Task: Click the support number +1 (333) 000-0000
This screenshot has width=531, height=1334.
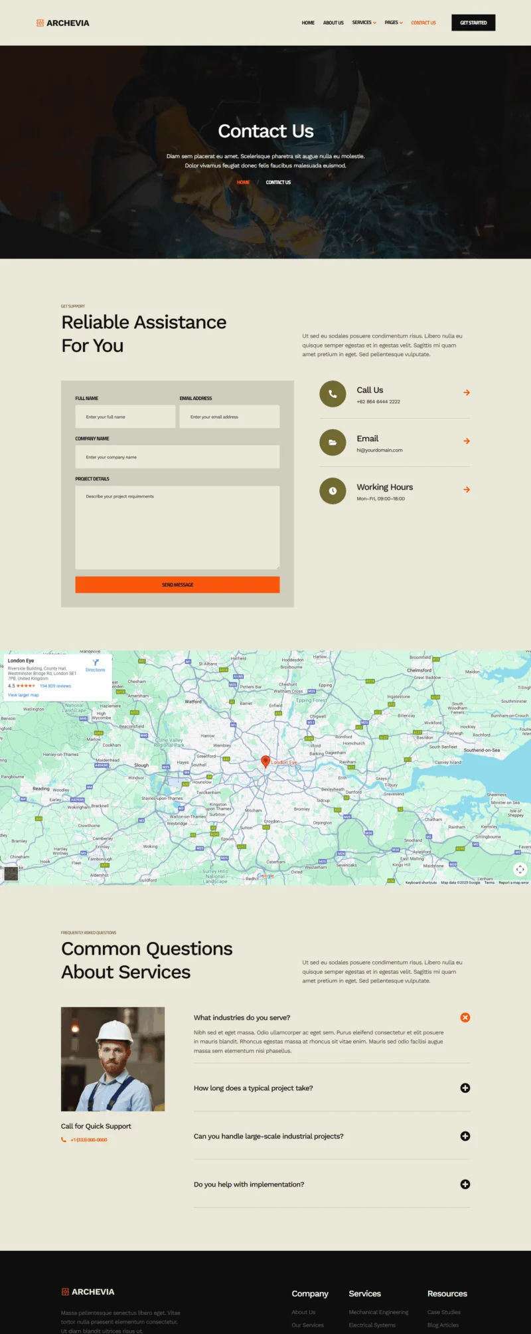Action: coord(89,1139)
